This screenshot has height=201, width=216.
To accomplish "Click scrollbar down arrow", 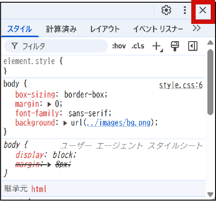I will (210, 194).
